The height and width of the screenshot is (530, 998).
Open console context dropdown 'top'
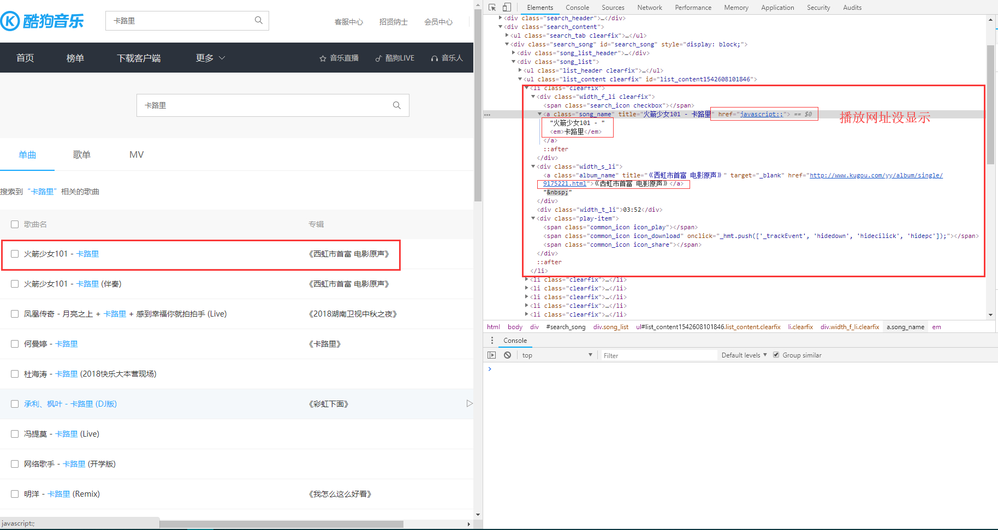(556, 355)
